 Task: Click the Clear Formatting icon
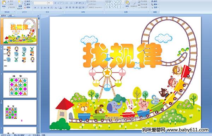tap(62, 3)
